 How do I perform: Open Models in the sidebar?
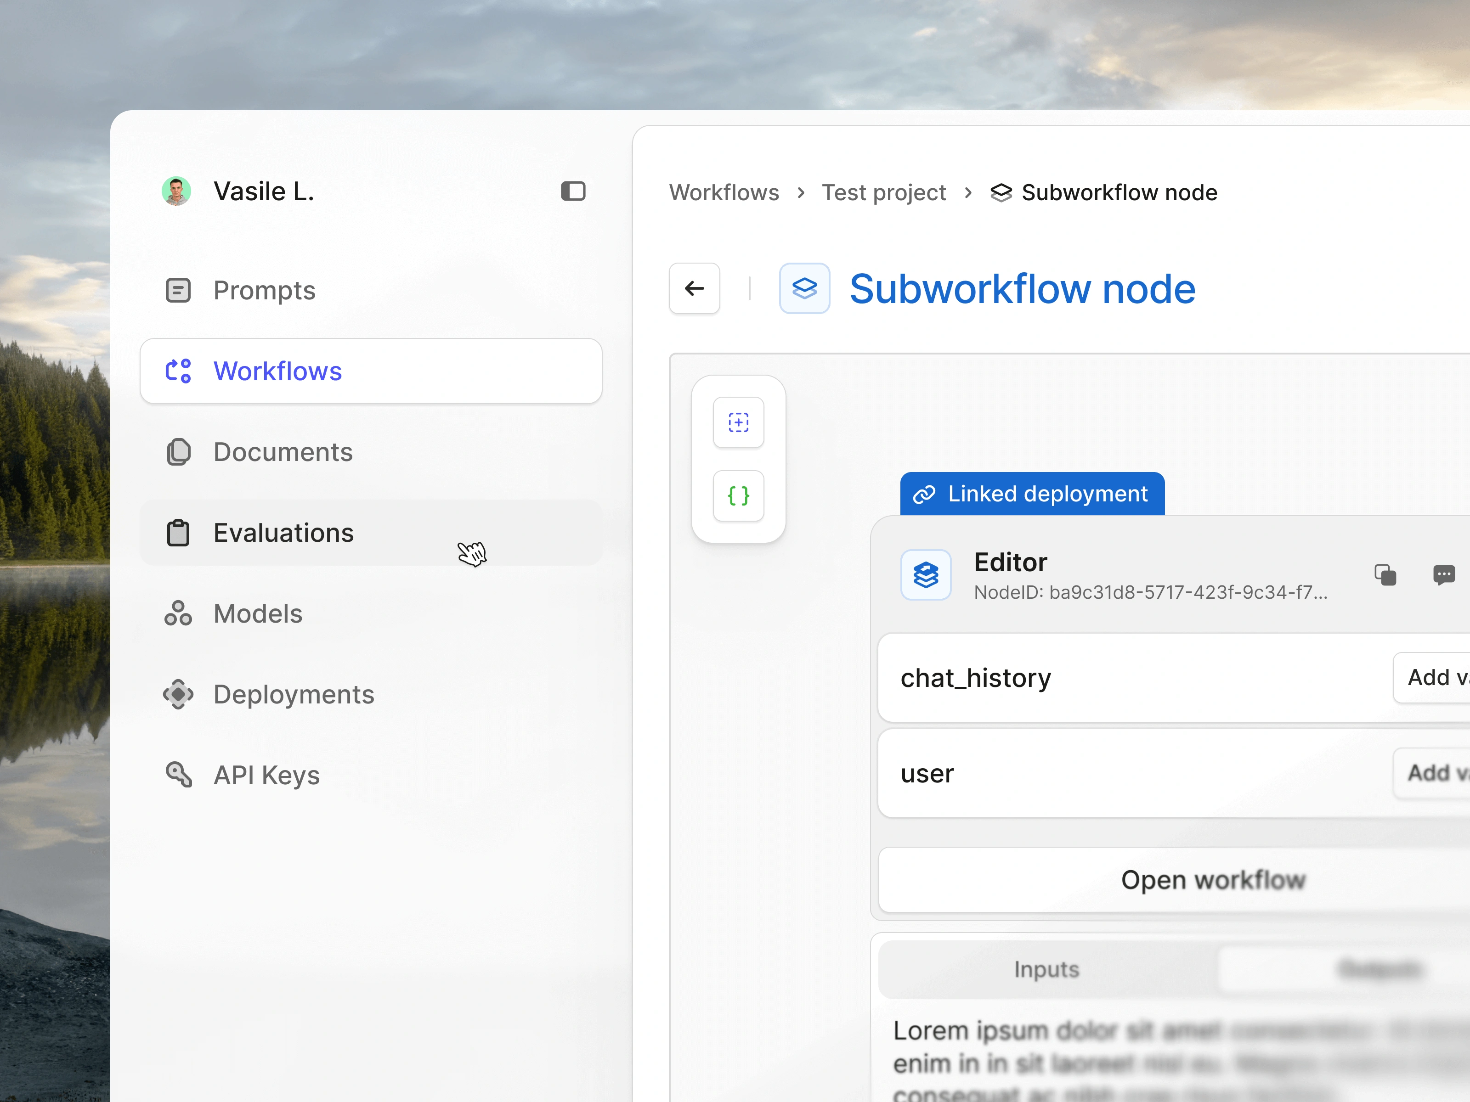click(371, 614)
